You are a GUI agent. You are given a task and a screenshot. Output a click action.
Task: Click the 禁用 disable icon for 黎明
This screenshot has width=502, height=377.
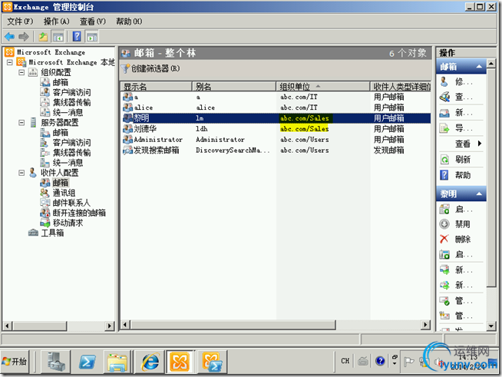click(x=444, y=224)
